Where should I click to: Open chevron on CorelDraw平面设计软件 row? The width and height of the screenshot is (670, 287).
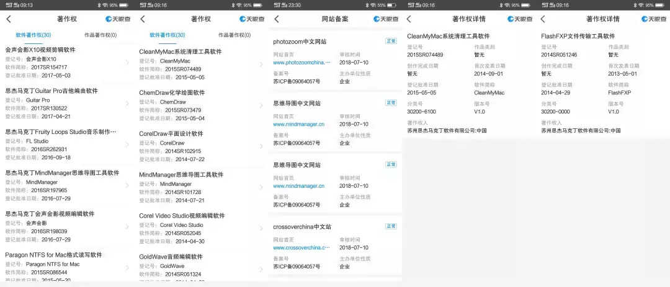pyautogui.click(x=261, y=146)
